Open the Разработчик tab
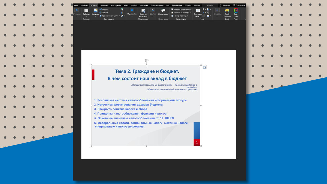This screenshot has height=184, width=327. click(x=177, y=5)
